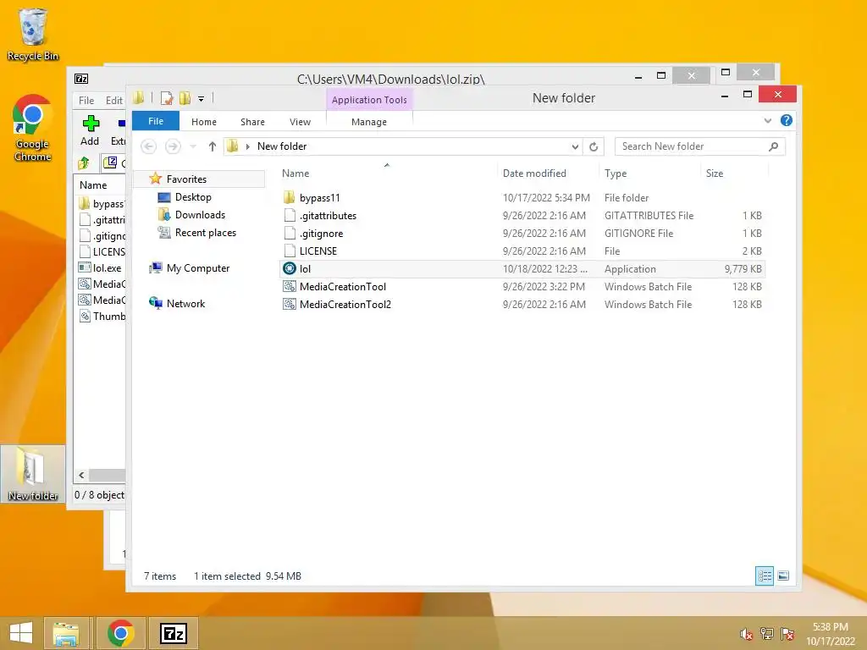The image size is (867, 650).
Task: Open Explorer Help question mark icon
Action: pyautogui.click(x=787, y=120)
